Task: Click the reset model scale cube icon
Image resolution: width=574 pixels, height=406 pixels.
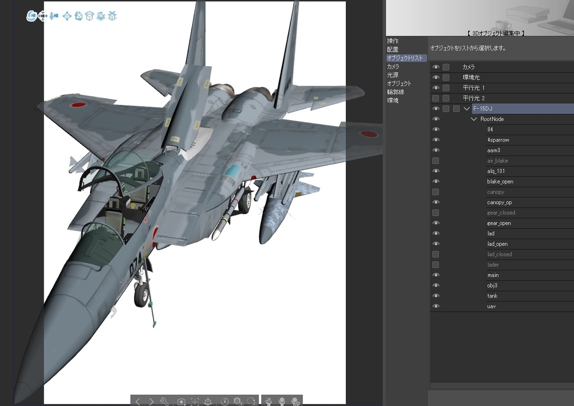Action: [x=238, y=402]
